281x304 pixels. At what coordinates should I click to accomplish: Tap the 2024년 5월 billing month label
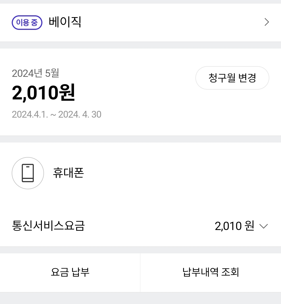point(35,73)
